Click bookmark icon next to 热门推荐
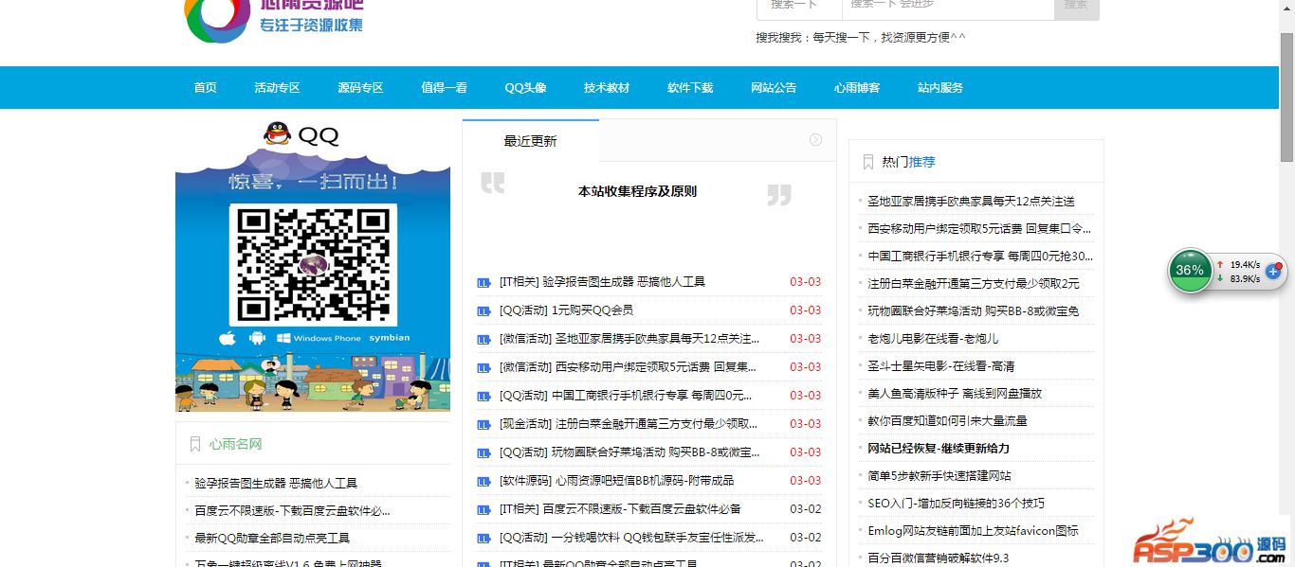Screen dimensions: 1295x567 point(868,162)
